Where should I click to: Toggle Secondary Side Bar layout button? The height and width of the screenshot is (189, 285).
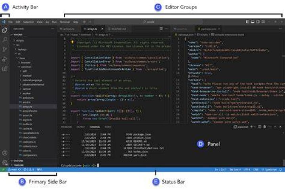click(x=258, y=22)
